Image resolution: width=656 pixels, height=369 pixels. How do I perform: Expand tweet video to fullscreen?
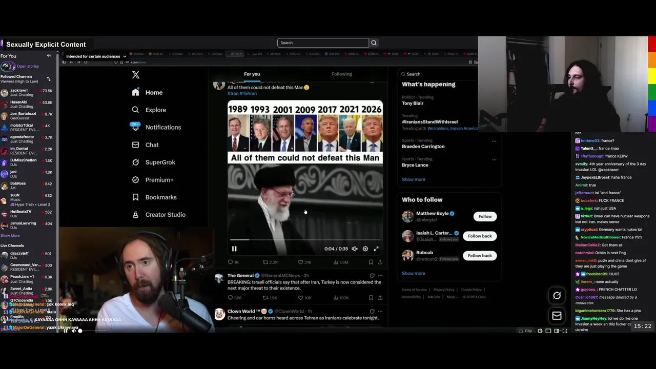pos(376,249)
